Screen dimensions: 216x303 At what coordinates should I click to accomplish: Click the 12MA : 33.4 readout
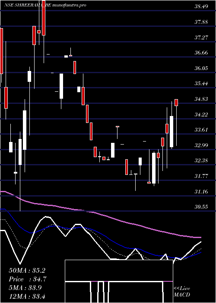tap(27, 296)
